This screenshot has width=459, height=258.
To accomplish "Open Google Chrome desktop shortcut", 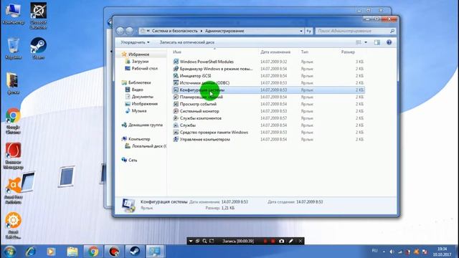I will pyautogui.click(x=13, y=121).
